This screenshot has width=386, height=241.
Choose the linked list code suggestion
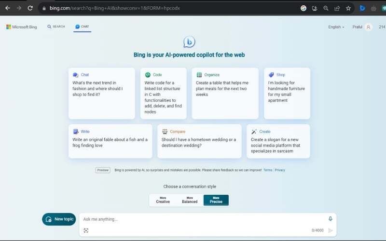click(x=164, y=94)
